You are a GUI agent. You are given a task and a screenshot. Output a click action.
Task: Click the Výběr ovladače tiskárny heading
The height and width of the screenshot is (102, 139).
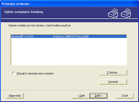click(24, 12)
